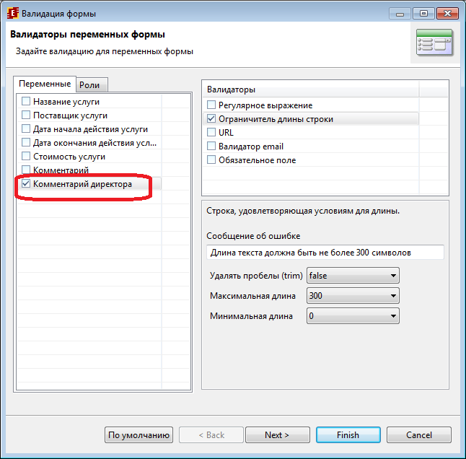
Task: Switch to the Роли tab
Action: (x=92, y=85)
